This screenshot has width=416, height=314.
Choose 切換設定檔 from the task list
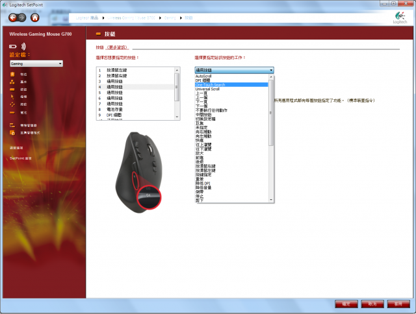click(231, 119)
